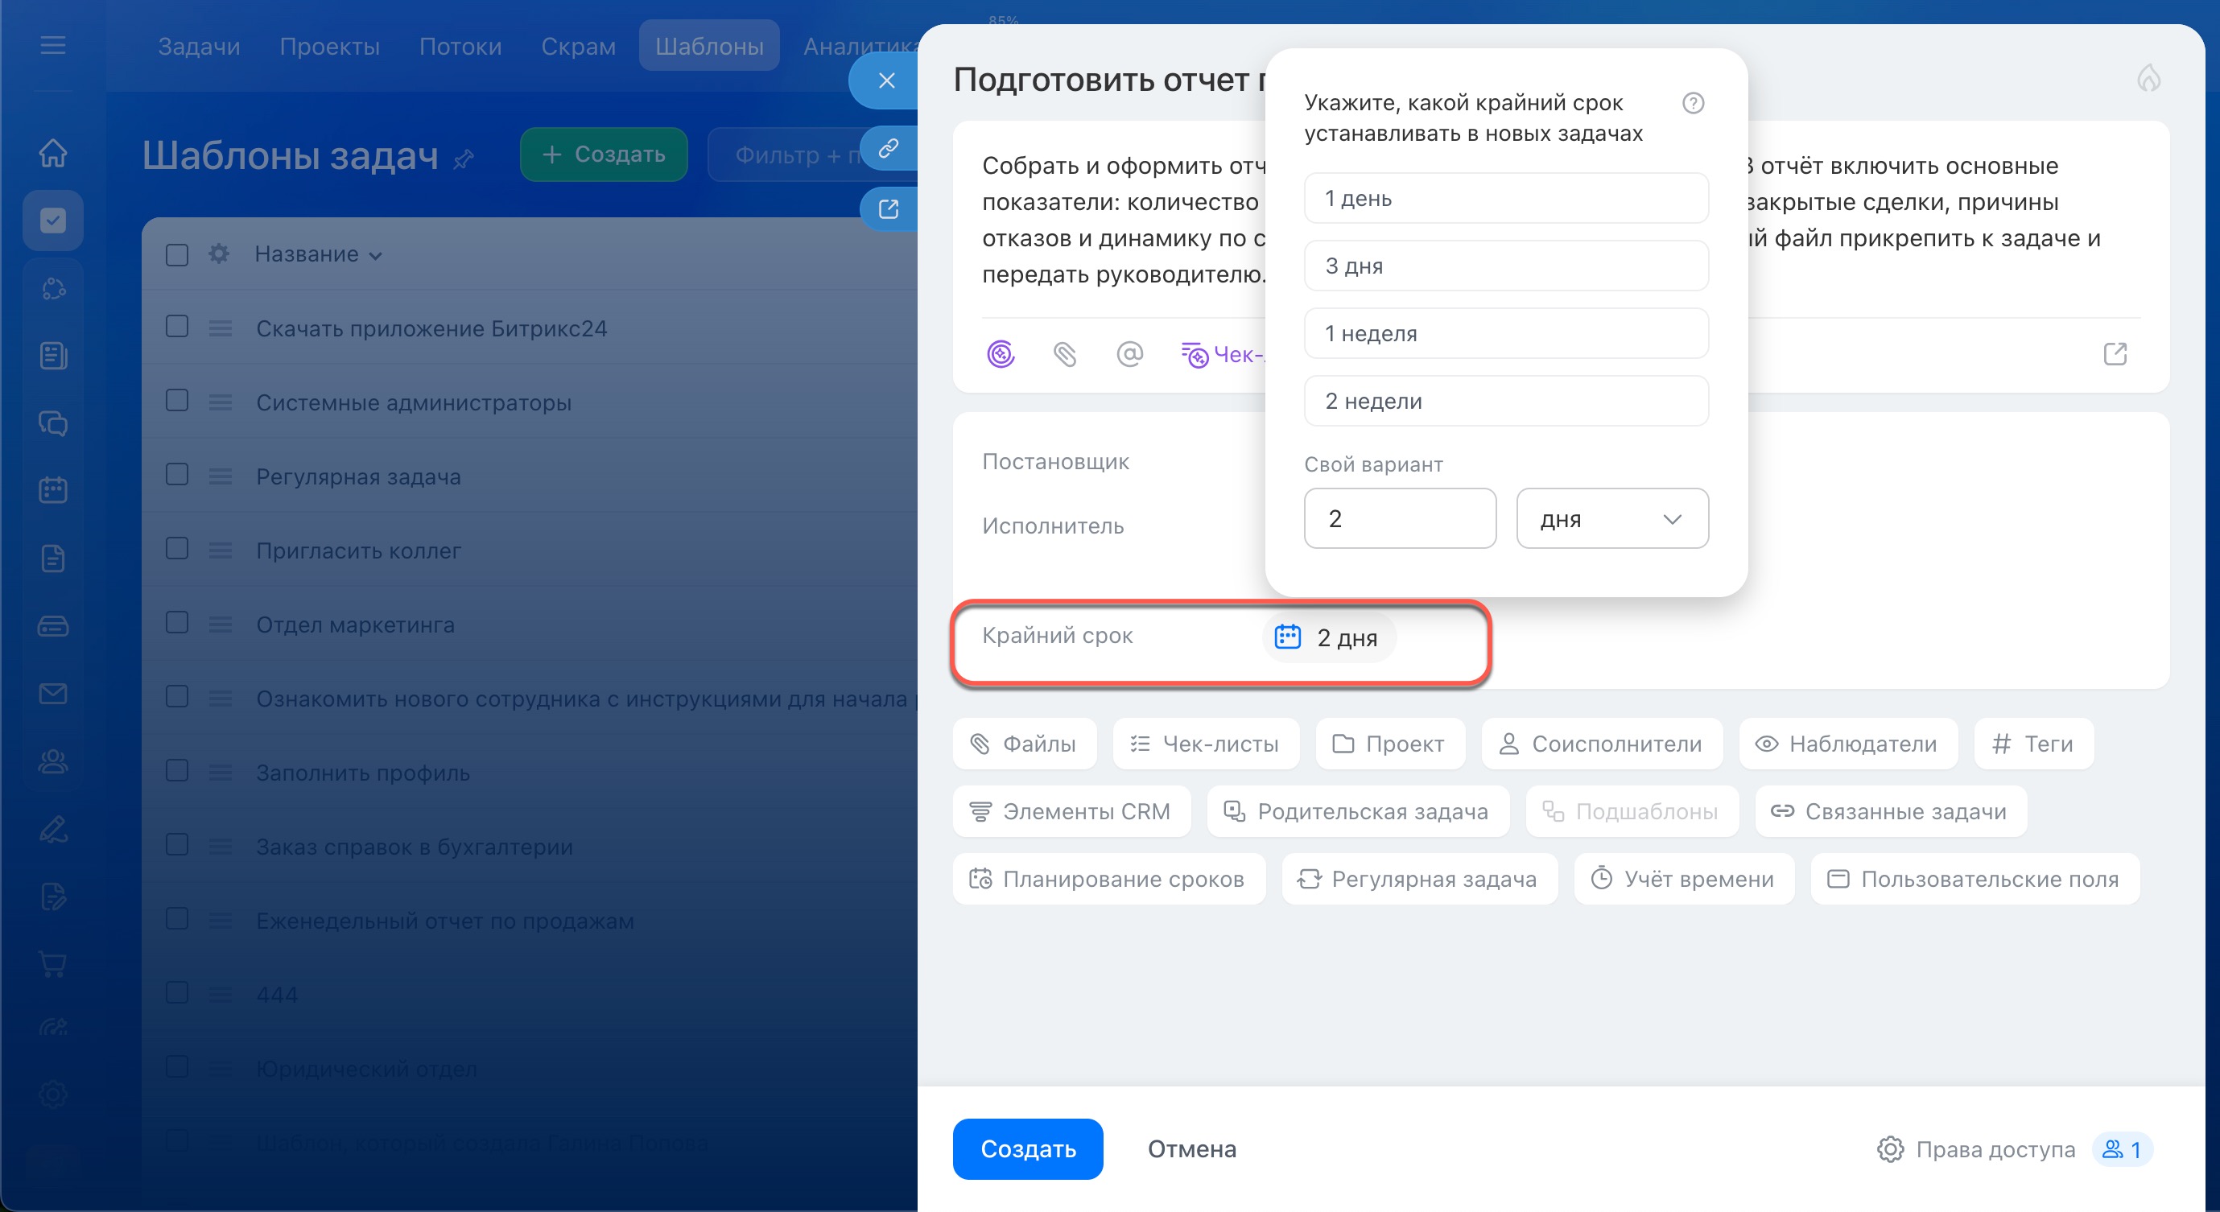Expand the Название column sort chevron

click(x=375, y=256)
